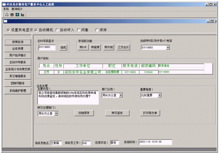Open the 重要程度 dropdown
Image resolution: width=219 pixels, height=153 pixels.
pyautogui.click(x=160, y=95)
